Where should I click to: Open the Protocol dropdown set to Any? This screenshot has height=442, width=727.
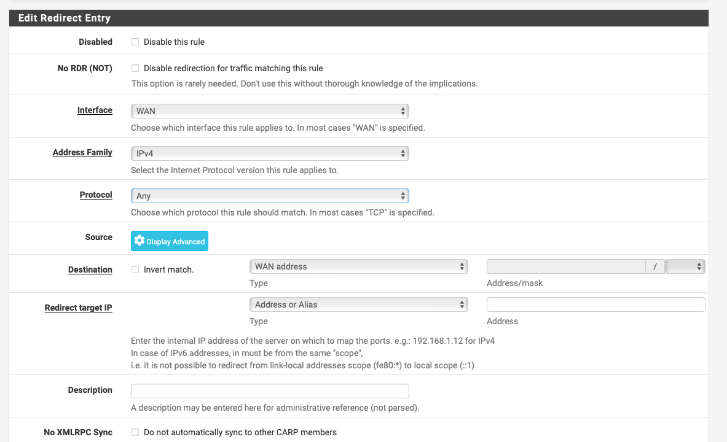pyautogui.click(x=270, y=196)
